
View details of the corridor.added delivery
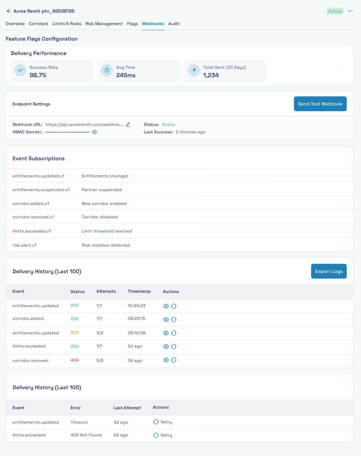point(166,320)
